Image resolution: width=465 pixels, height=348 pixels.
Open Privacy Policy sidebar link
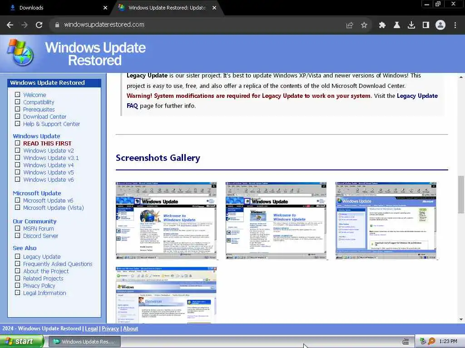click(x=39, y=286)
